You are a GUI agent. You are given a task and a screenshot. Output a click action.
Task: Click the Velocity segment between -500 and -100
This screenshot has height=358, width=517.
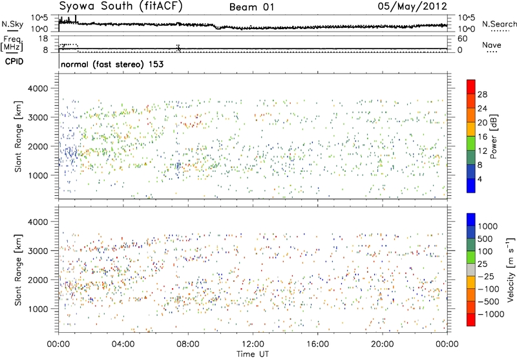pos(471,295)
